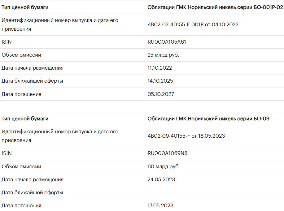Select the БО-09 bond series heading
This screenshot has width=284, height=211.
pos(208,118)
